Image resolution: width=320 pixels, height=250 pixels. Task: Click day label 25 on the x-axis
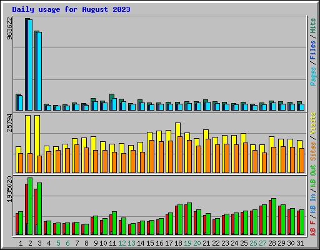click(x=244, y=243)
